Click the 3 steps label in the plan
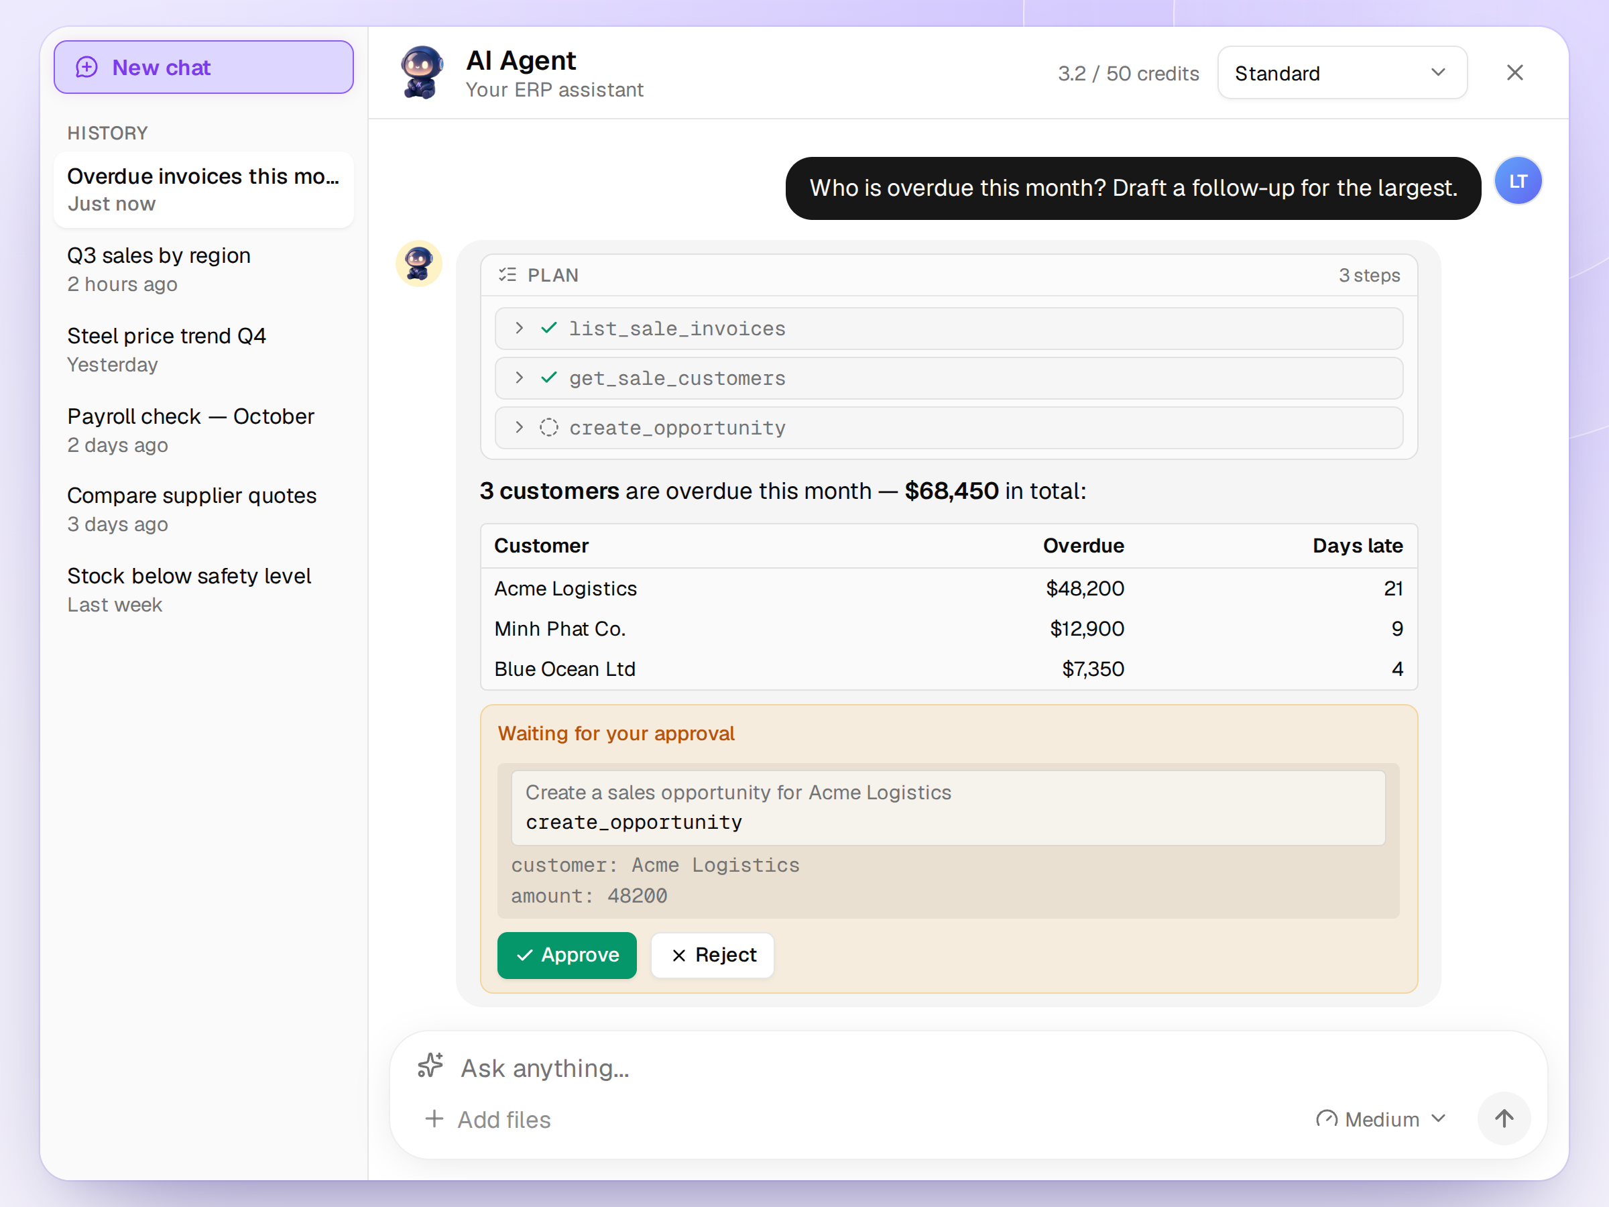The height and width of the screenshot is (1207, 1609). point(1369,275)
